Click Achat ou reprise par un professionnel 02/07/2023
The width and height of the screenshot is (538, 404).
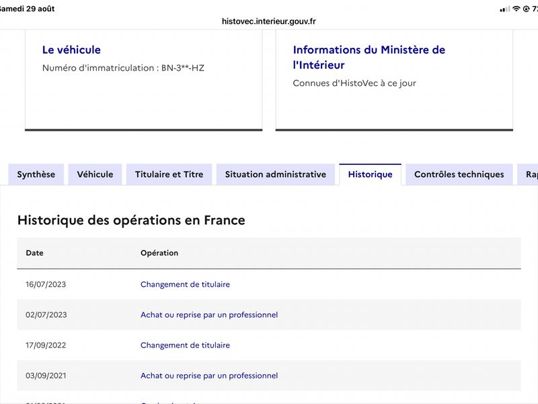(209, 314)
